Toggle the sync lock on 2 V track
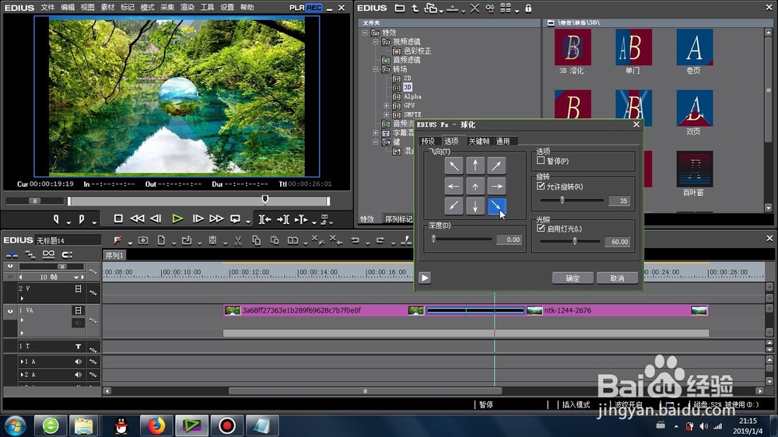The width and height of the screenshot is (778, 437). pyautogui.click(x=93, y=292)
